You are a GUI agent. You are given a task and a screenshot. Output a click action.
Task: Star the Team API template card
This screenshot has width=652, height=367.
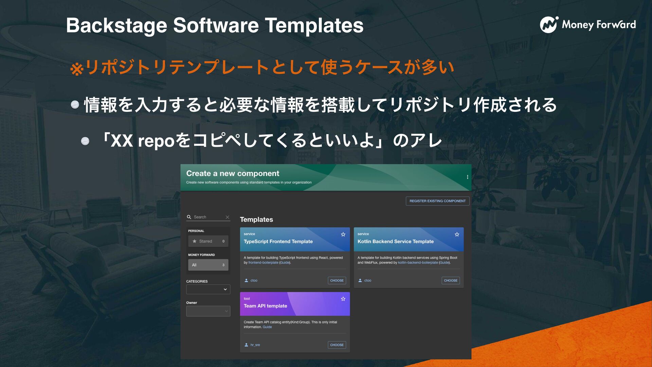(x=343, y=299)
